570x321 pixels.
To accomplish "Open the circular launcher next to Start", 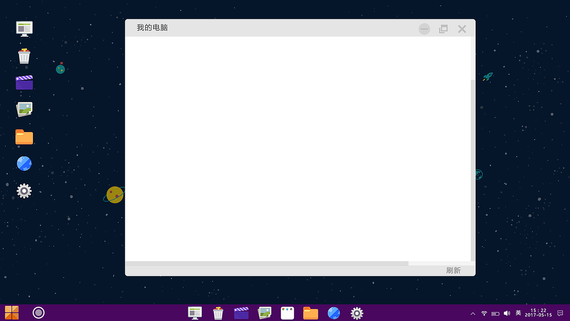I will 38,313.
